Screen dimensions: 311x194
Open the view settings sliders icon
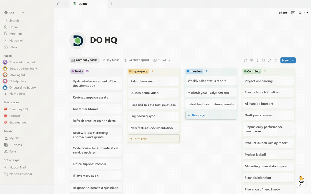[276, 60]
